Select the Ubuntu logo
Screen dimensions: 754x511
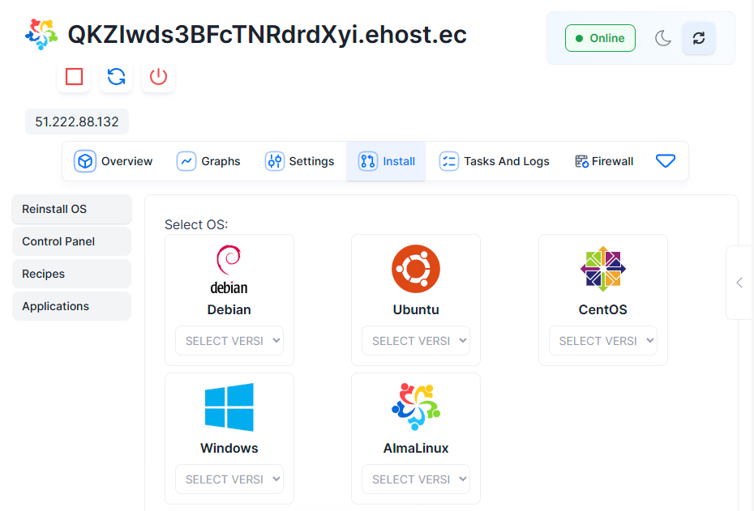pyautogui.click(x=416, y=270)
